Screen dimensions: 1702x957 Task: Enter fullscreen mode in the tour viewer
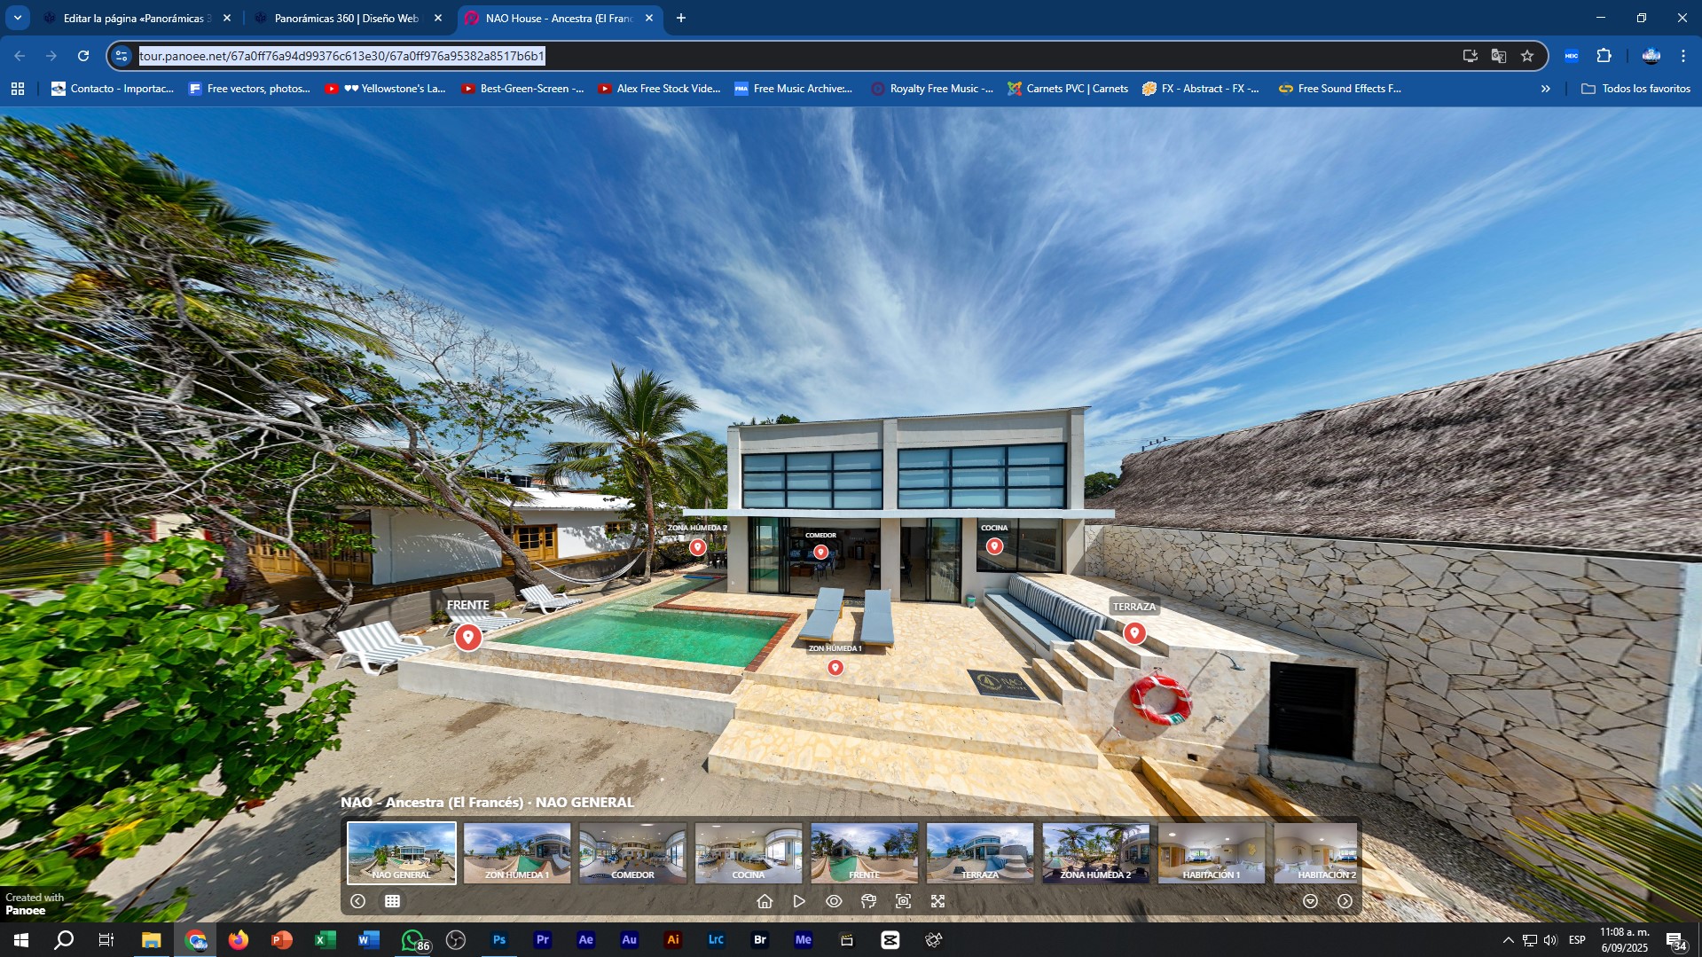pyautogui.click(x=937, y=901)
